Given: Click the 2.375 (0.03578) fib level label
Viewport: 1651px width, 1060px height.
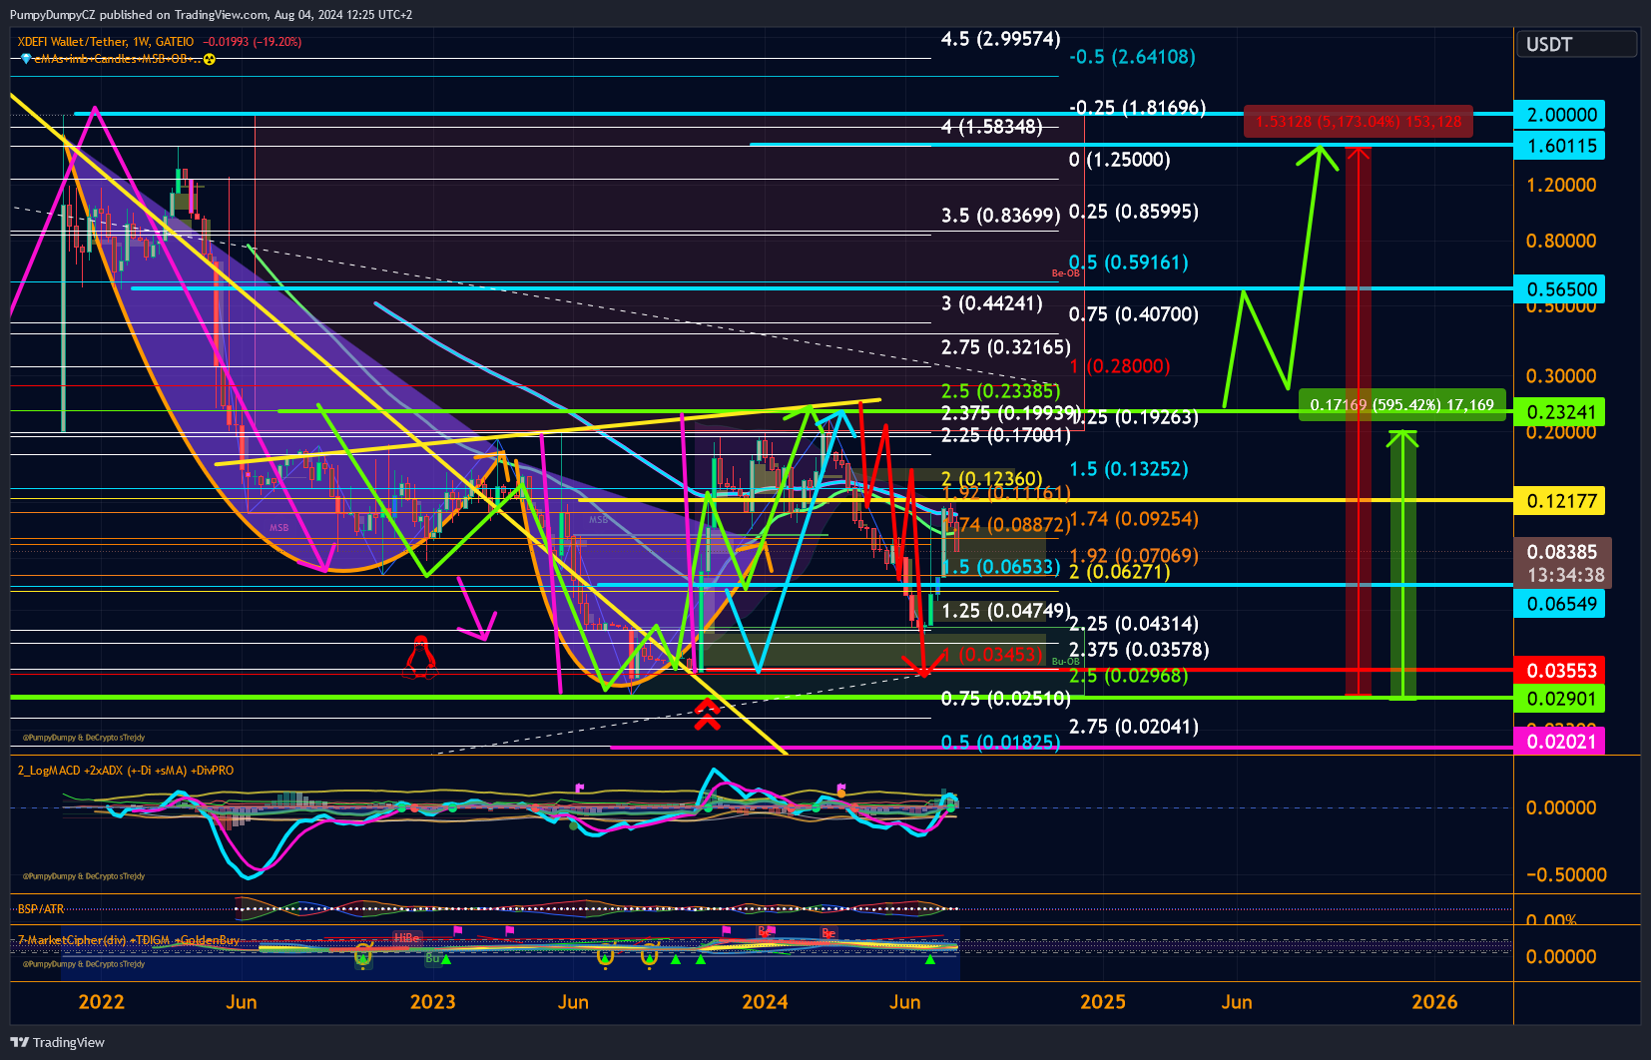Looking at the screenshot, I should 1139,650.
